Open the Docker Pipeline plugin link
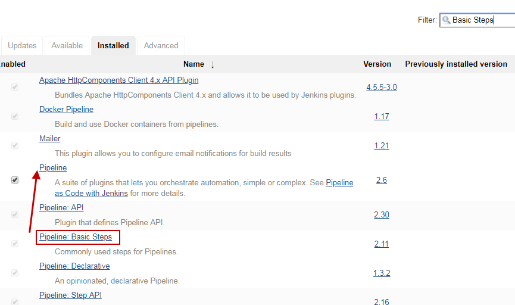Image resolution: width=515 pixels, height=305 pixels. coord(66,110)
